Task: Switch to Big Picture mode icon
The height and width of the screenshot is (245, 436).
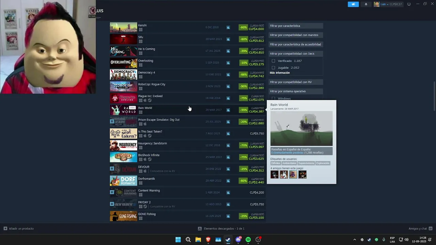Action: click(x=409, y=4)
